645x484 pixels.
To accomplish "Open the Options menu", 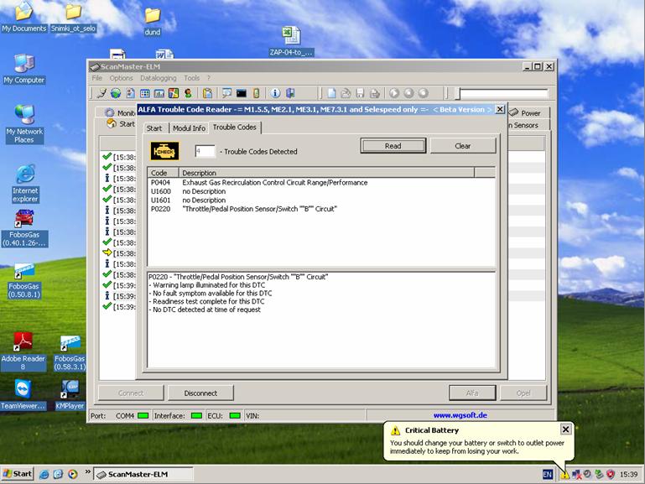I will [x=122, y=78].
